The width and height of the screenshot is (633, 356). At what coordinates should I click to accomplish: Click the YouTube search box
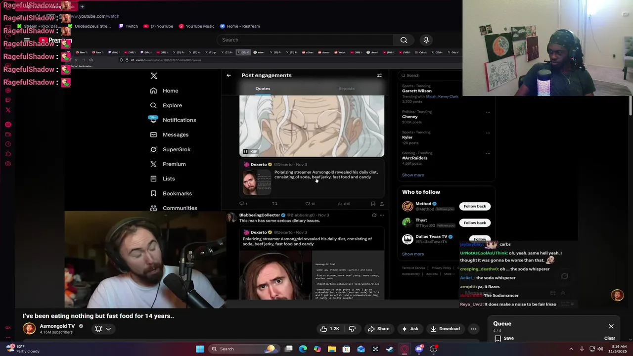(x=305, y=40)
